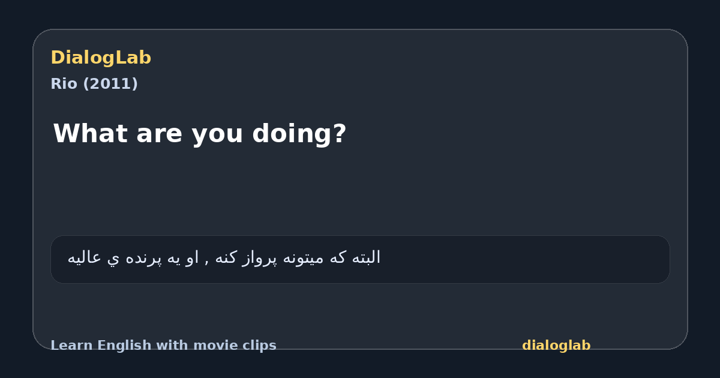Select the Persian translation subtitle box
The image size is (720, 378).
click(x=360, y=259)
